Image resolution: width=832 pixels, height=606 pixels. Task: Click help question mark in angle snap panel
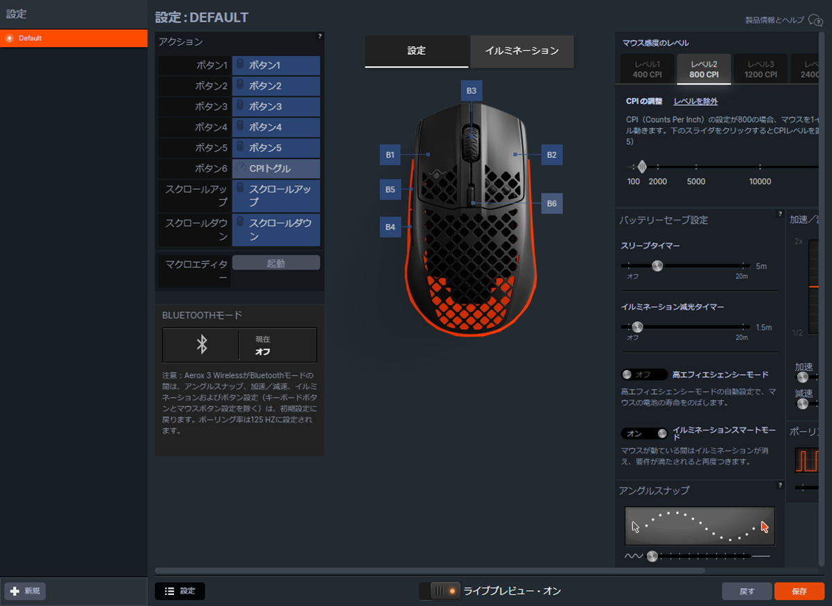780,485
